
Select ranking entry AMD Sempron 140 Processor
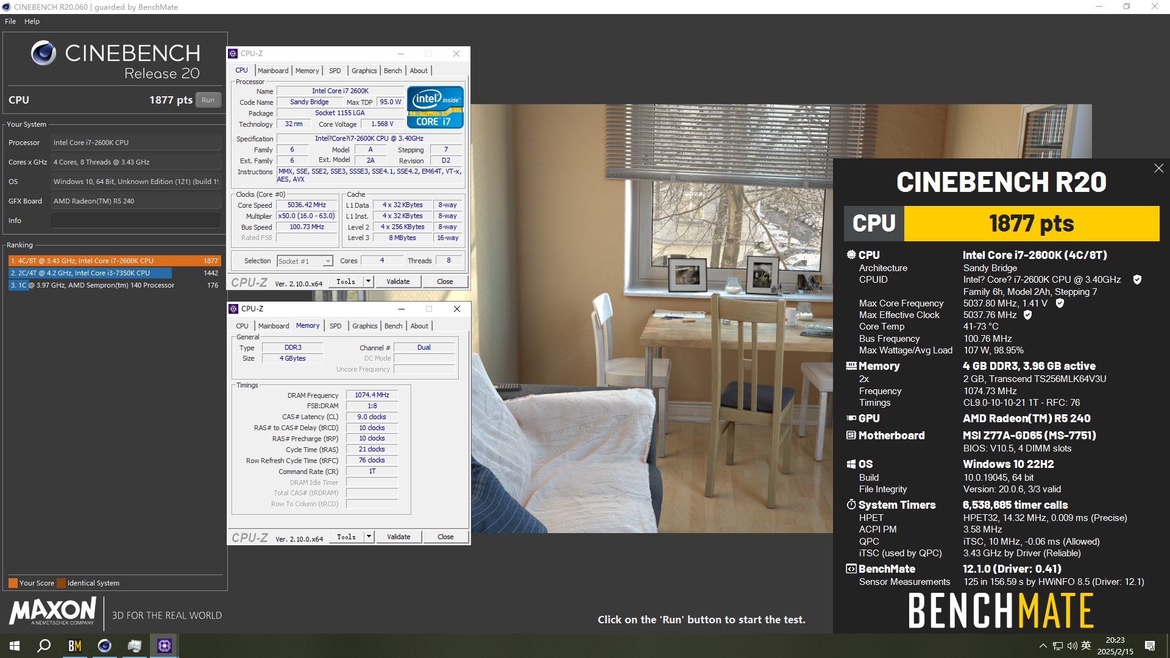coord(115,285)
